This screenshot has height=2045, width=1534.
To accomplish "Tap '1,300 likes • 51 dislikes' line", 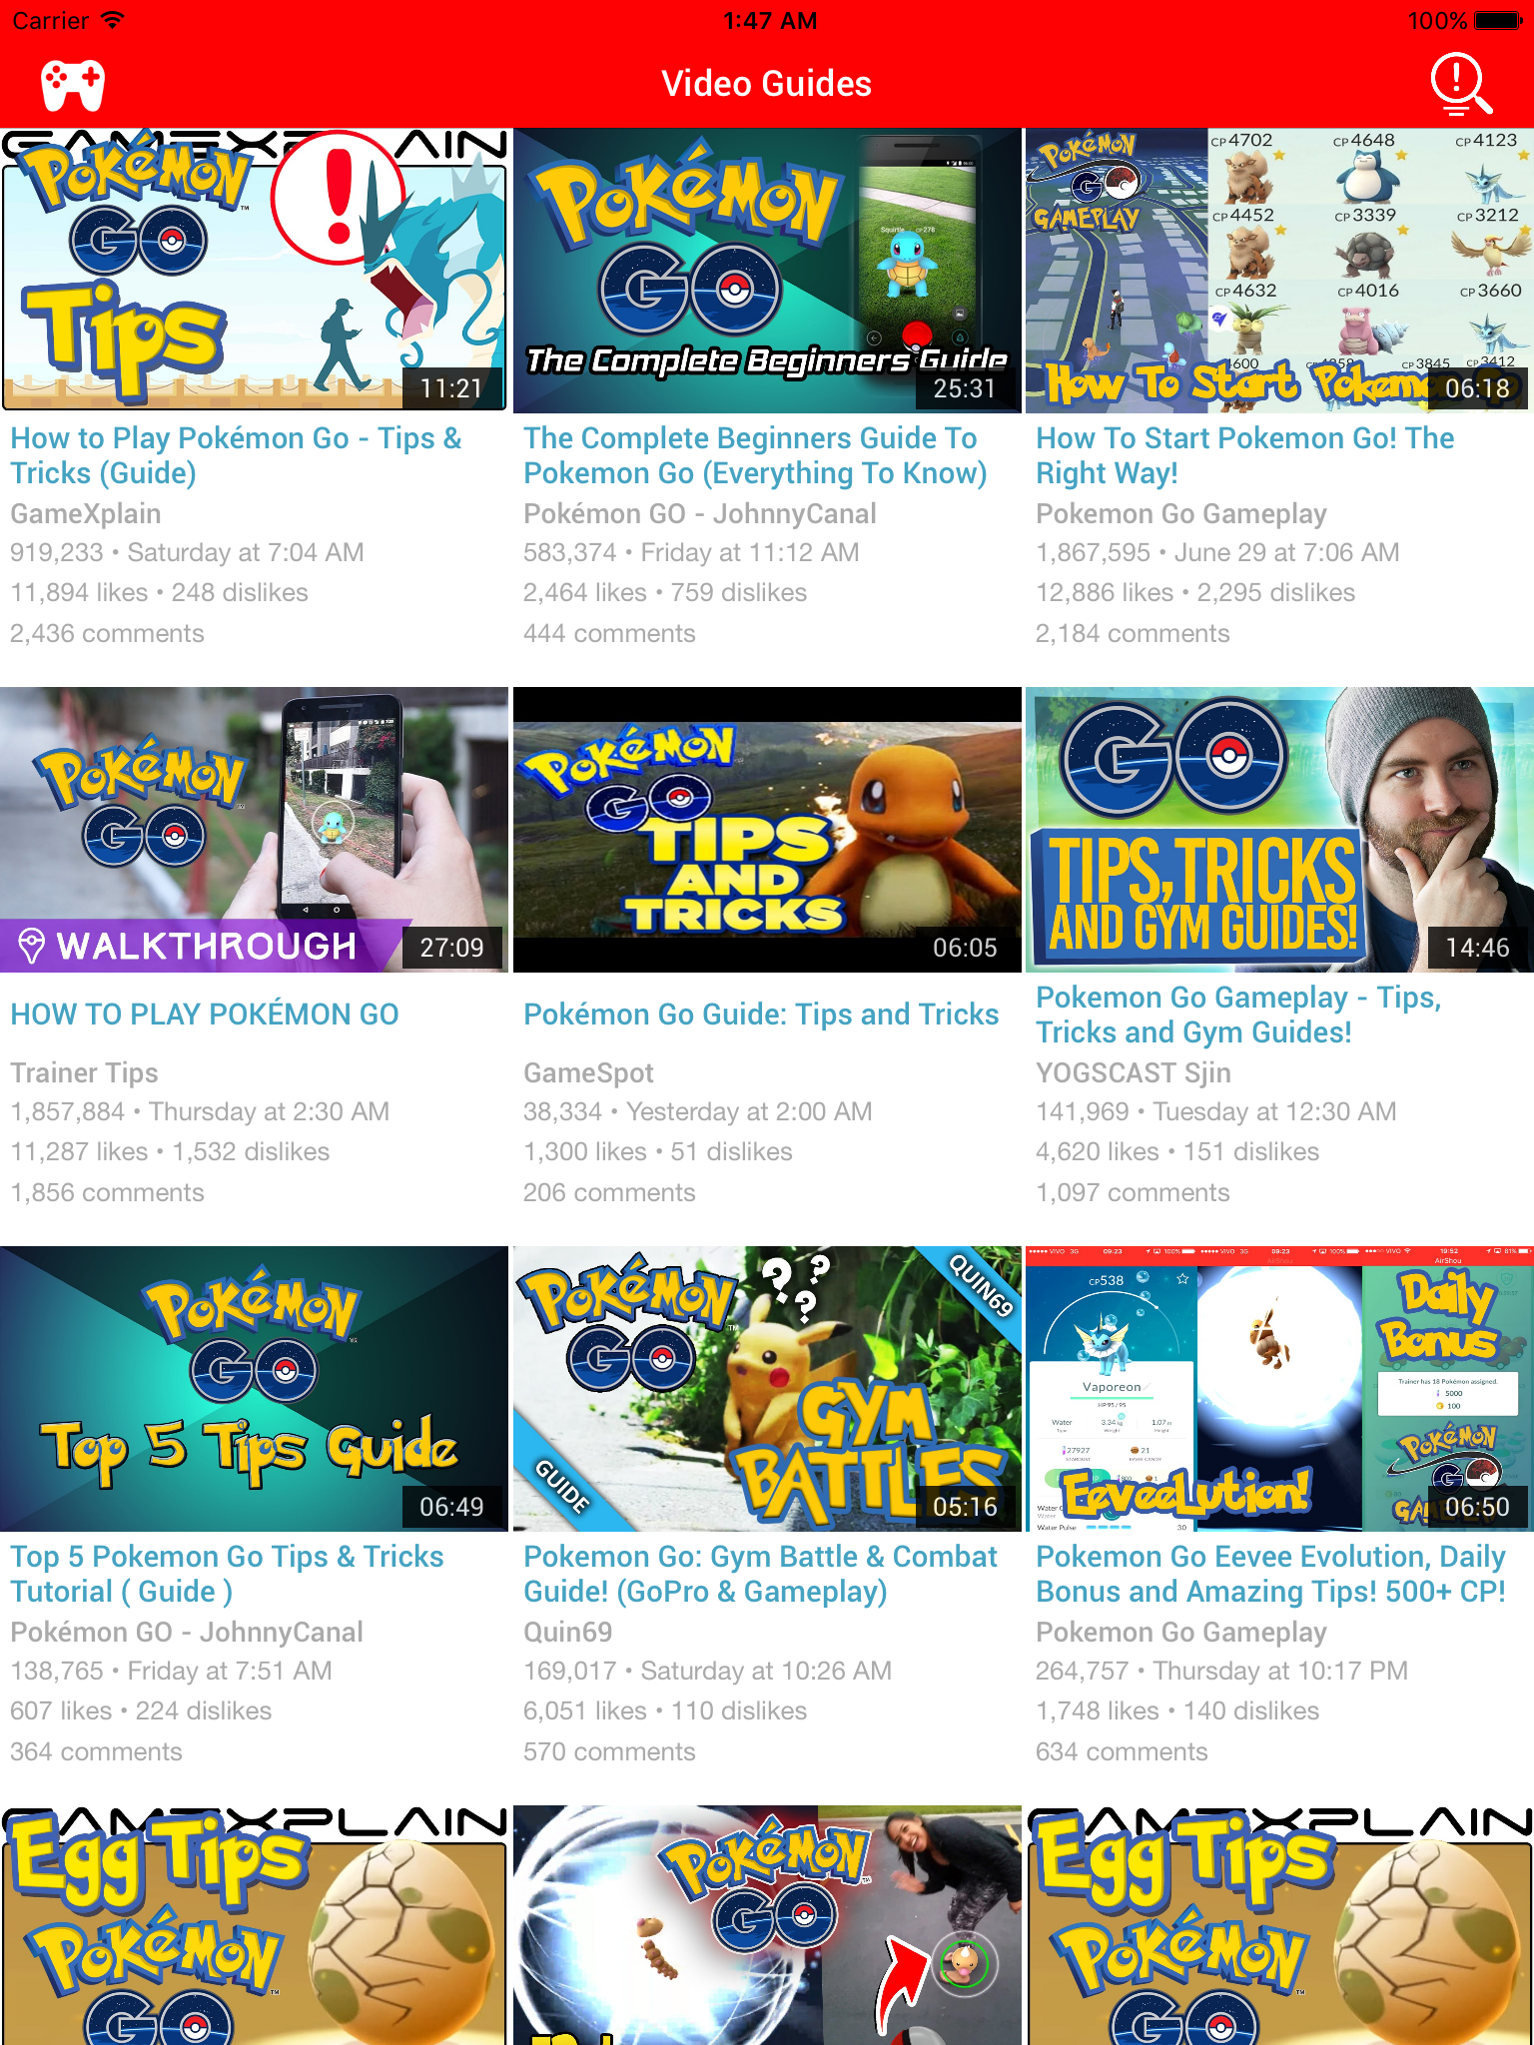I will 658,1152.
